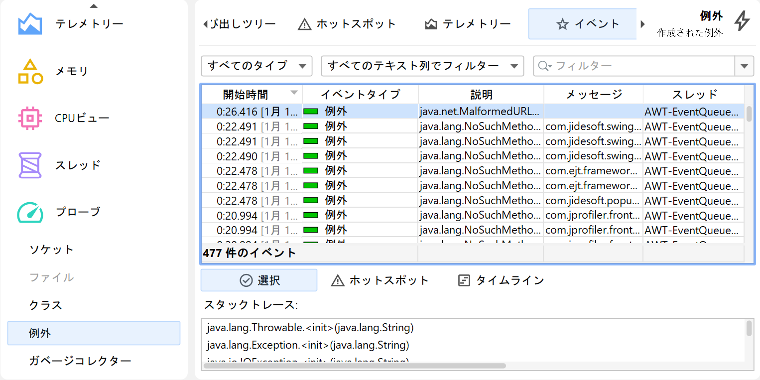The height and width of the screenshot is (380, 760).
Task: Open the ガベージコレクター probe in sidebar
Action: [x=80, y=361]
